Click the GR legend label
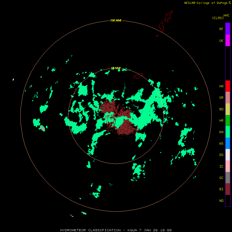The height and width of the screenshot is (232, 232). (x=221, y=98)
